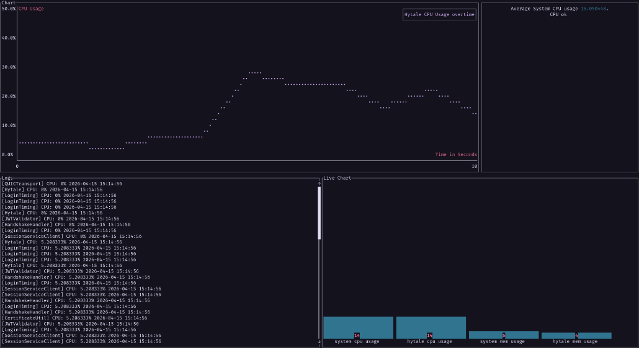Click the 'Time in Seconds' axis label
The height and width of the screenshot is (348, 639).
click(x=456, y=154)
